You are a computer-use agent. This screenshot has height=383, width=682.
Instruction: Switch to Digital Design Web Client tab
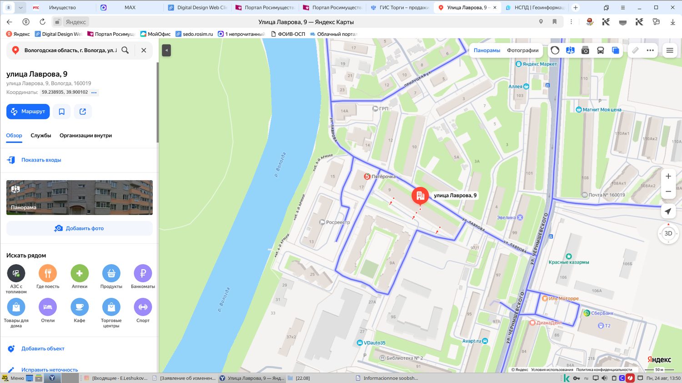(198, 7)
